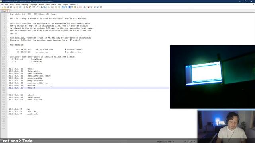Close the hosts tab with its X
The height and width of the screenshot is (143, 255).
(x=8, y=11)
